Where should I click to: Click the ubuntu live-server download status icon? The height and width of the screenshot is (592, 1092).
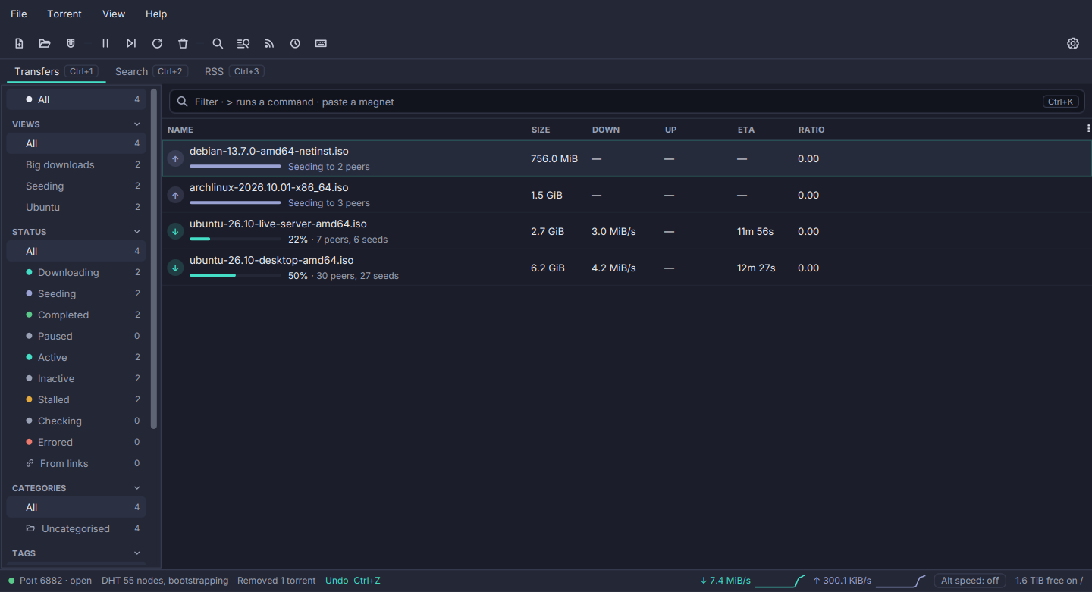(175, 231)
